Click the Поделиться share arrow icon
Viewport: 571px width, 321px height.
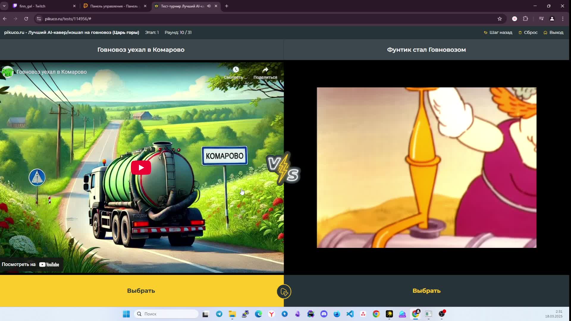(x=265, y=70)
